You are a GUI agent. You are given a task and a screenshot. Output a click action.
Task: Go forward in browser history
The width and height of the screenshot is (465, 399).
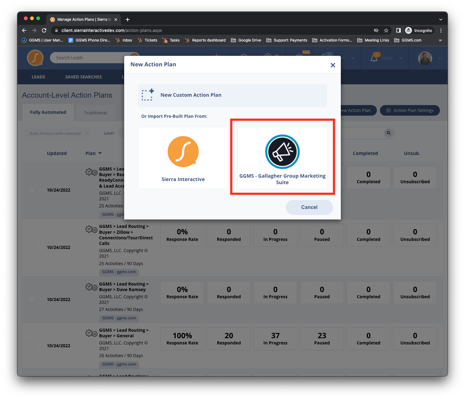(34, 30)
